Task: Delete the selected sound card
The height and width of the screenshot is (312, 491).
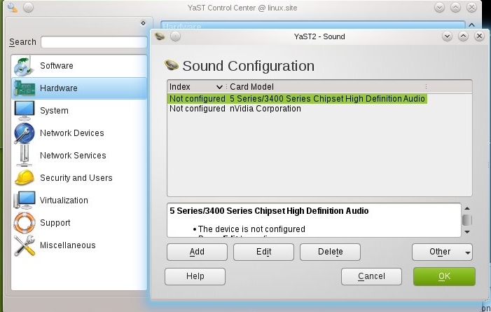Action: click(330, 252)
